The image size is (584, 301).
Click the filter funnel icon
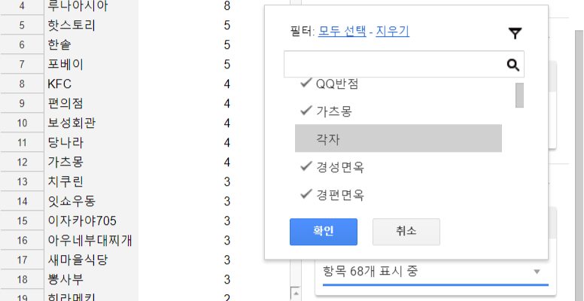(x=515, y=33)
